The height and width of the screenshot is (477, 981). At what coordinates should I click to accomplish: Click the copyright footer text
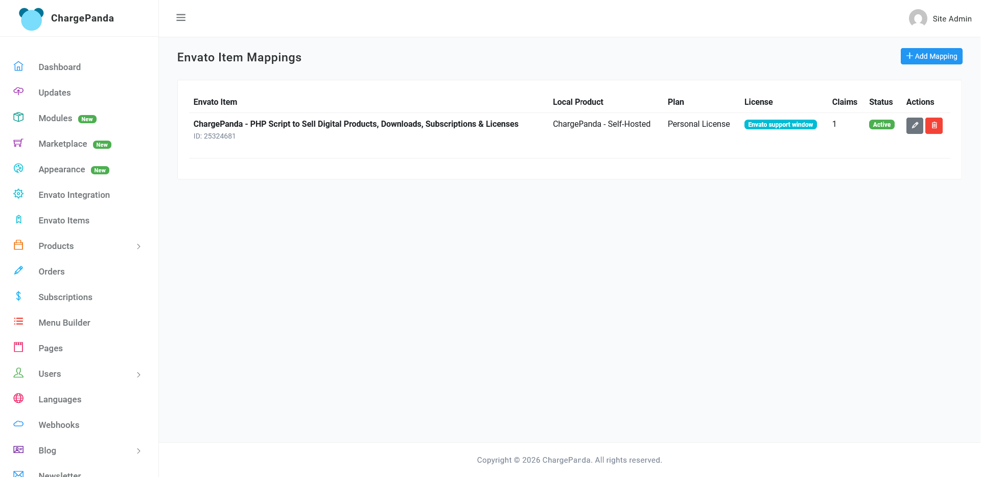point(569,460)
